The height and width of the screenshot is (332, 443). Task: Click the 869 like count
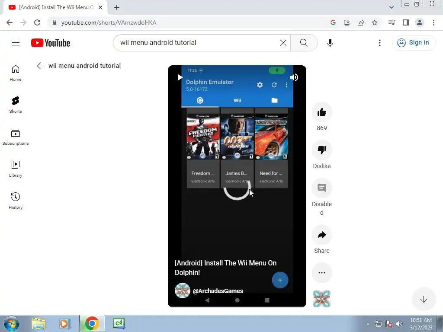point(322,128)
